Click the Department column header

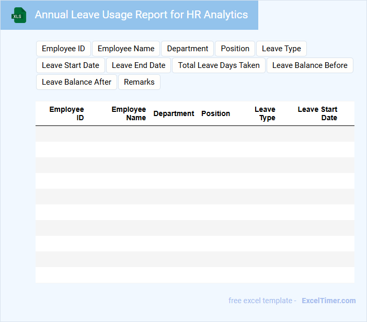click(x=174, y=113)
